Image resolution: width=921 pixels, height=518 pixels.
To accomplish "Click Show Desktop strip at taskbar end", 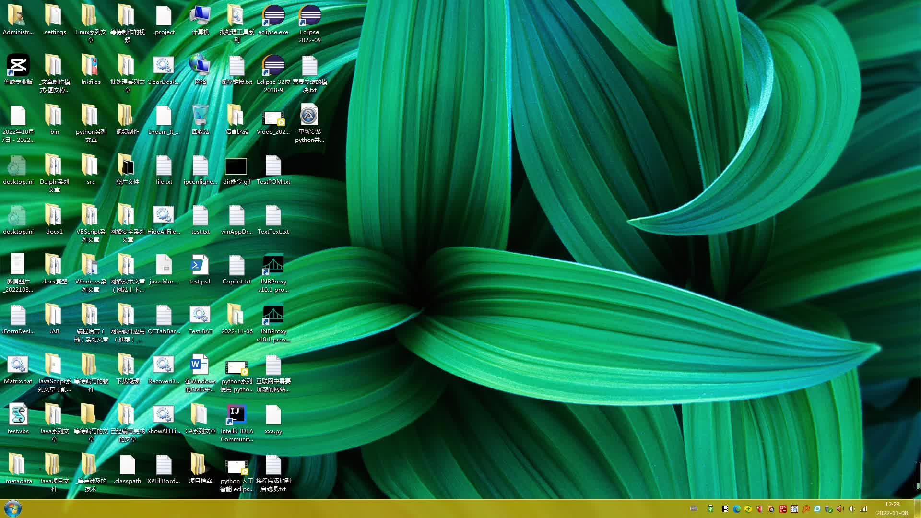I will (917, 508).
